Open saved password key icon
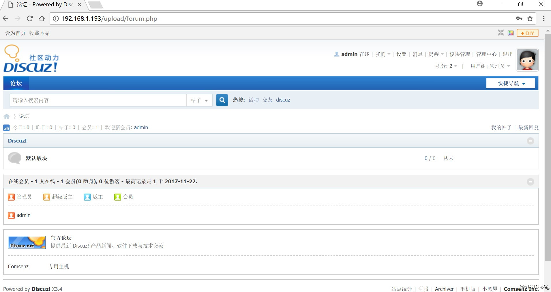 (x=519, y=18)
